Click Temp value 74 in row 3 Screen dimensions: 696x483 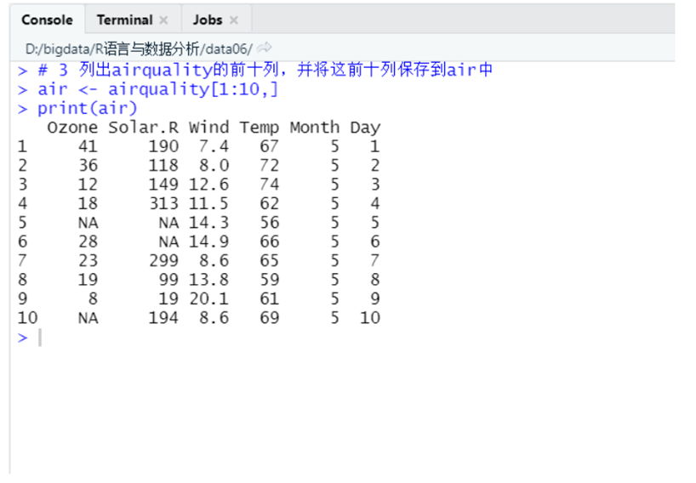(x=270, y=185)
